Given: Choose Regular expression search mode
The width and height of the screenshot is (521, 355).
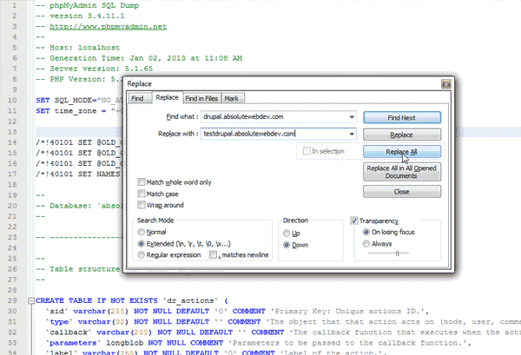Looking at the screenshot, I should click(142, 254).
